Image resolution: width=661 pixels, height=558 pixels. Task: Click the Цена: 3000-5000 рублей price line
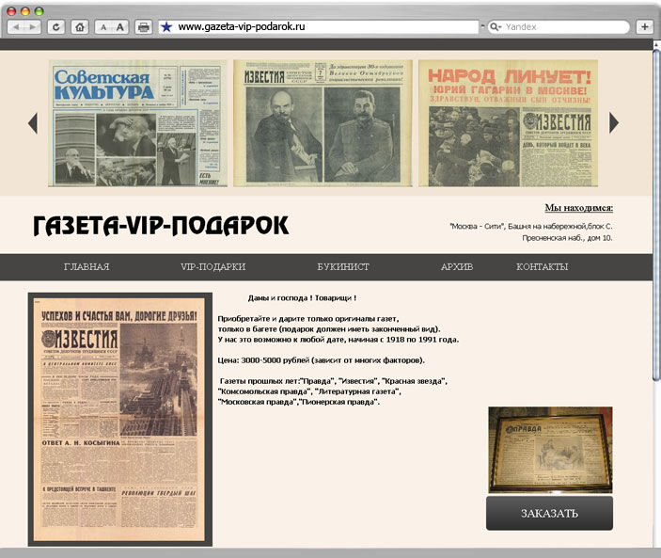point(322,360)
